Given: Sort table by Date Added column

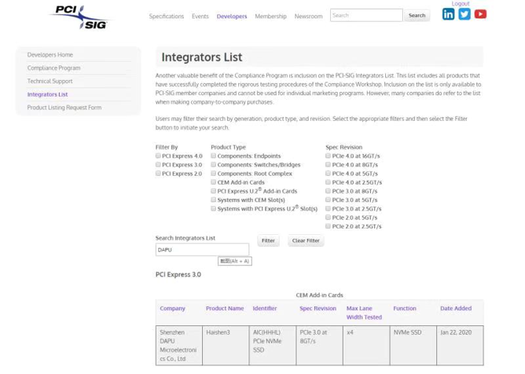Looking at the screenshot, I should point(456,308).
